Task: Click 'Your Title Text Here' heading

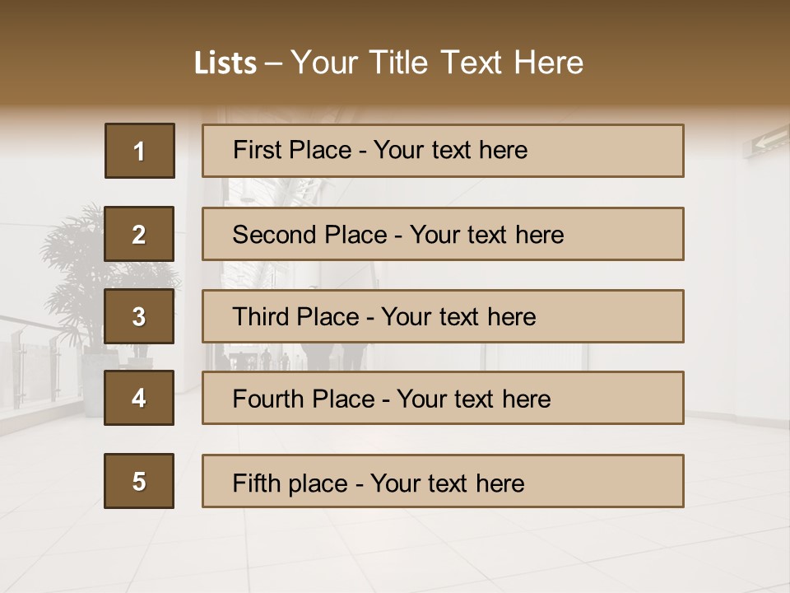Action: tap(437, 63)
